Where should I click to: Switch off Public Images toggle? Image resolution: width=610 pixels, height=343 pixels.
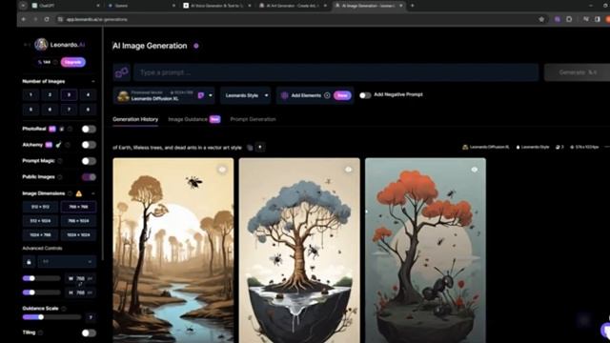[x=89, y=177]
